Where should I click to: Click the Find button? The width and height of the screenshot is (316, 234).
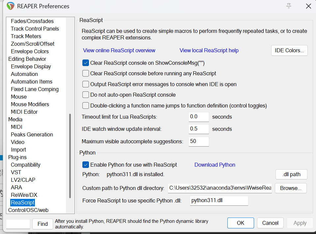pos(43,224)
